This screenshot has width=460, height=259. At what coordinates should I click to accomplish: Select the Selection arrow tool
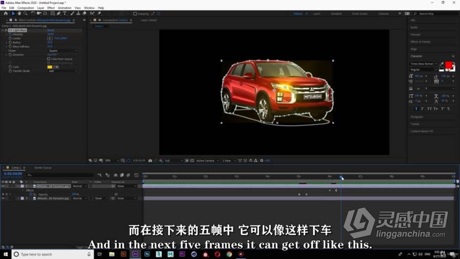(x=13, y=13)
